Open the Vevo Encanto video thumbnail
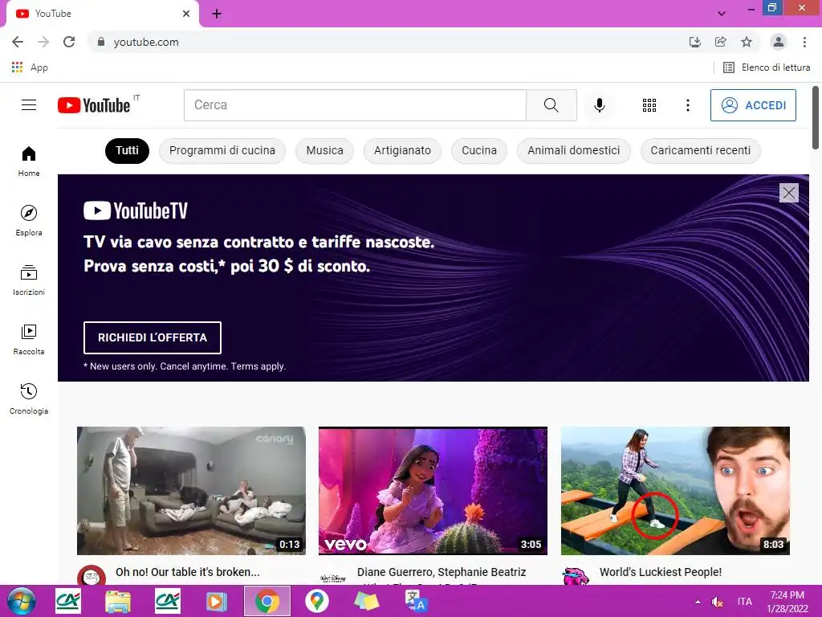This screenshot has height=617, width=822. [x=433, y=491]
